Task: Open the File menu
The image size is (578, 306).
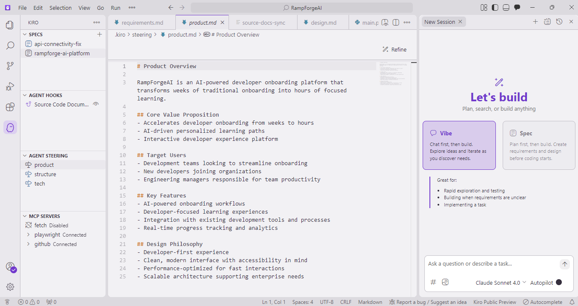Action: click(23, 8)
